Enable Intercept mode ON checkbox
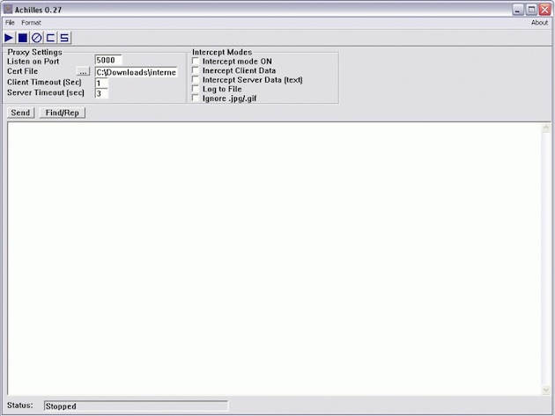The height and width of the screenshot is (416, 555). pyautogui.click(x=196, y=62)
